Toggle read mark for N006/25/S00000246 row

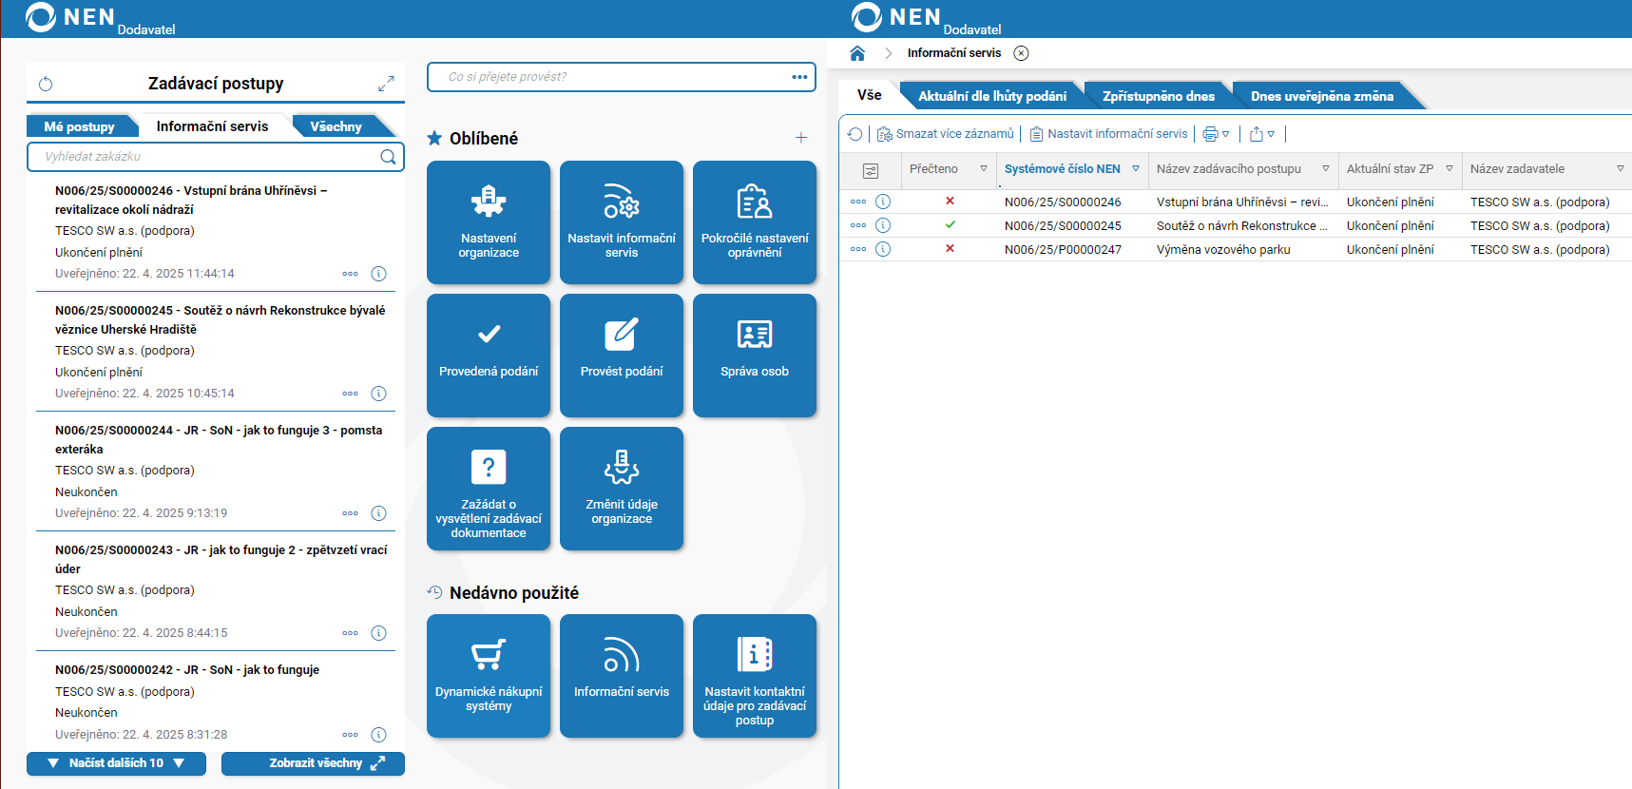[950, 202]
